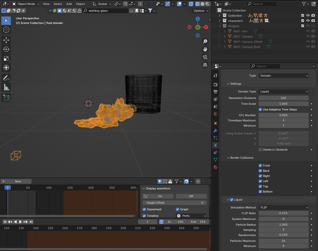The width and height of the screenshot is (318, 251).
Task: Toggle the Graph checkbox
Action: [x=177, y=209]
